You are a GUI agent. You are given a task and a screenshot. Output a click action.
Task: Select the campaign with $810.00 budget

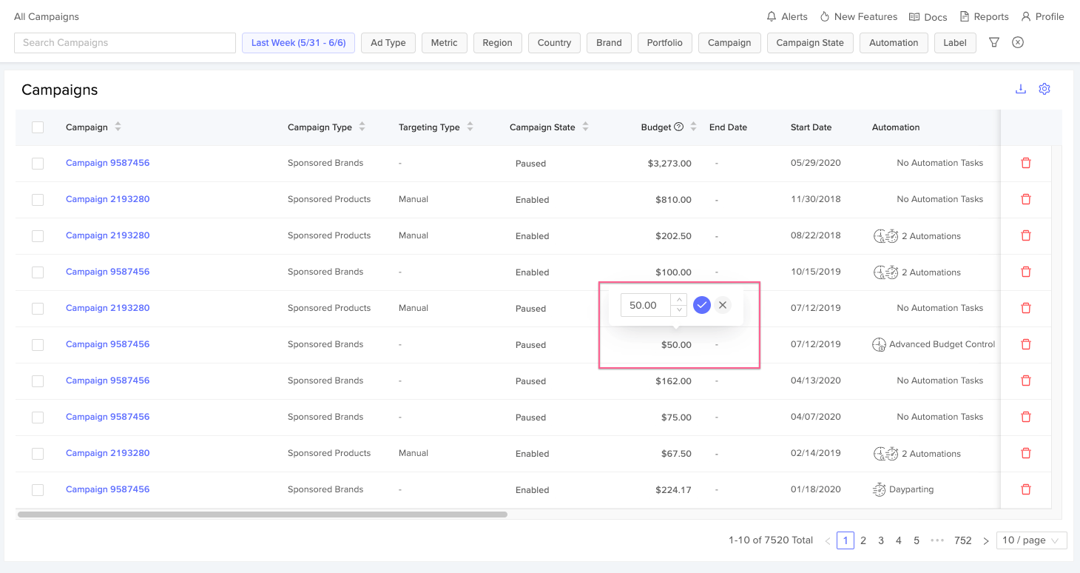[38, 200]
